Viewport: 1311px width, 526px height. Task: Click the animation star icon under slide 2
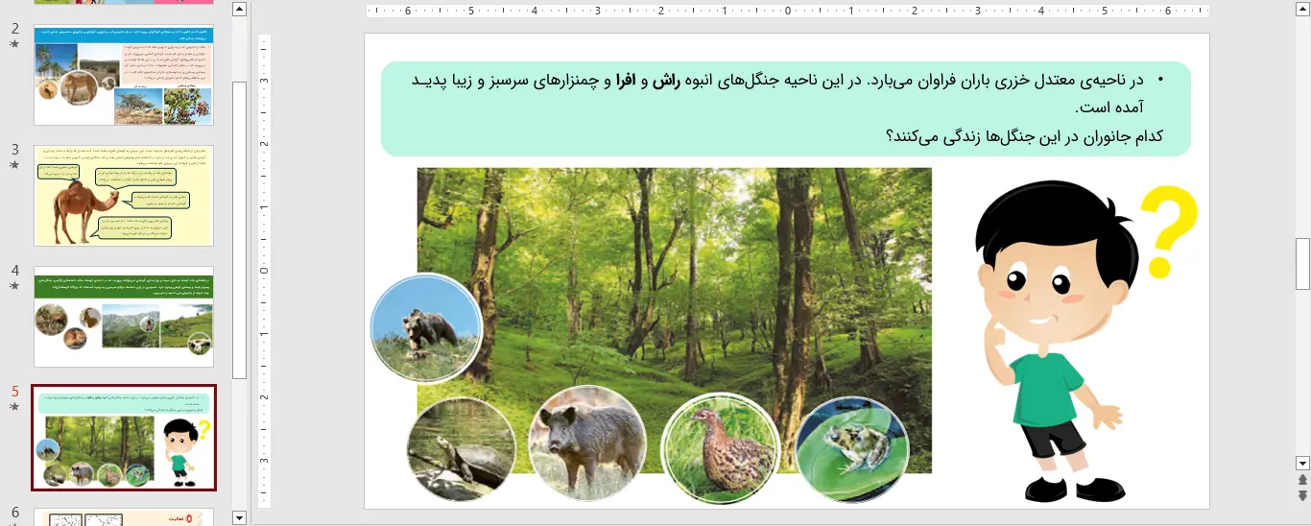click(14, 44)
